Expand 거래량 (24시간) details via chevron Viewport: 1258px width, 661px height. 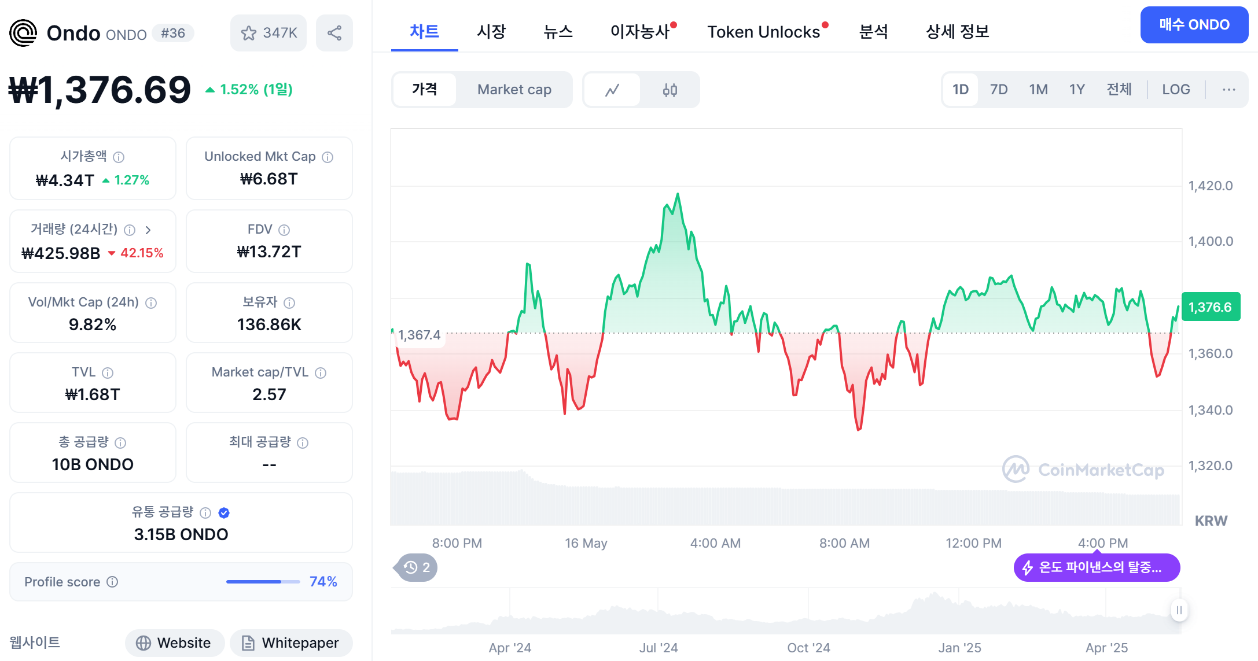pyautogui.click(x=149, y=230)
